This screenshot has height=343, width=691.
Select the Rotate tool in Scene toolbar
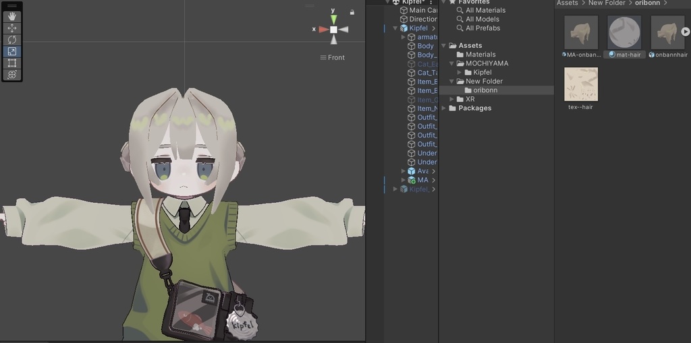12,40
